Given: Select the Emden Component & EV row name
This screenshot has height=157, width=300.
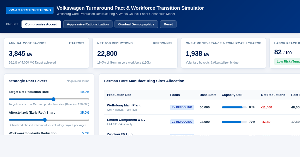Looking at the screenshot, I should coord(126,120).
